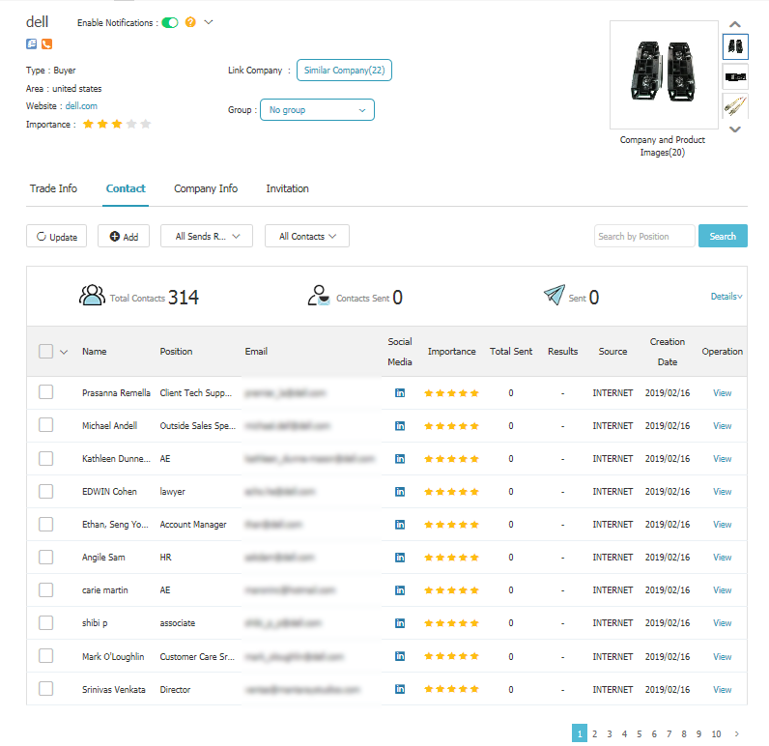Open LinkedIn profile for Ethan, Seng Yo
The width and height of the screenshot is (769, 746).
point(400,525)
